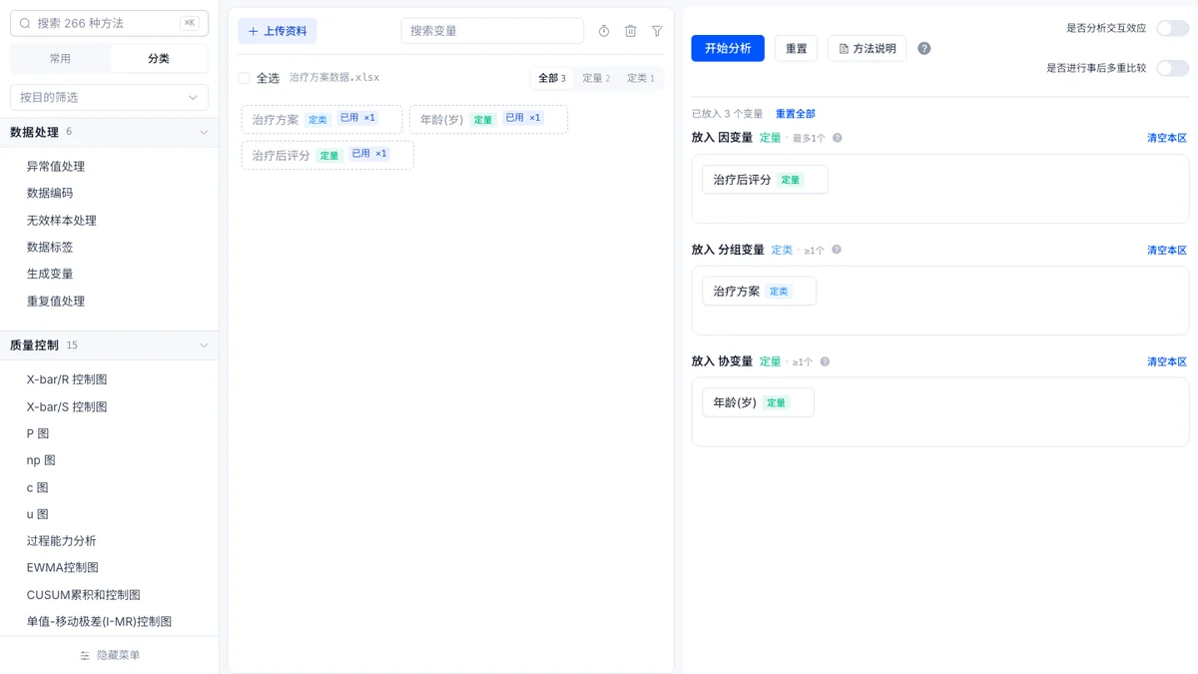1198x674 pixels.
Task: Switch to the 分类 tab
Action: 159,59
